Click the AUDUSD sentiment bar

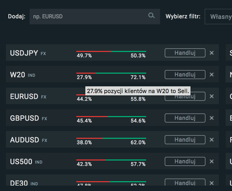coord(111,138)
